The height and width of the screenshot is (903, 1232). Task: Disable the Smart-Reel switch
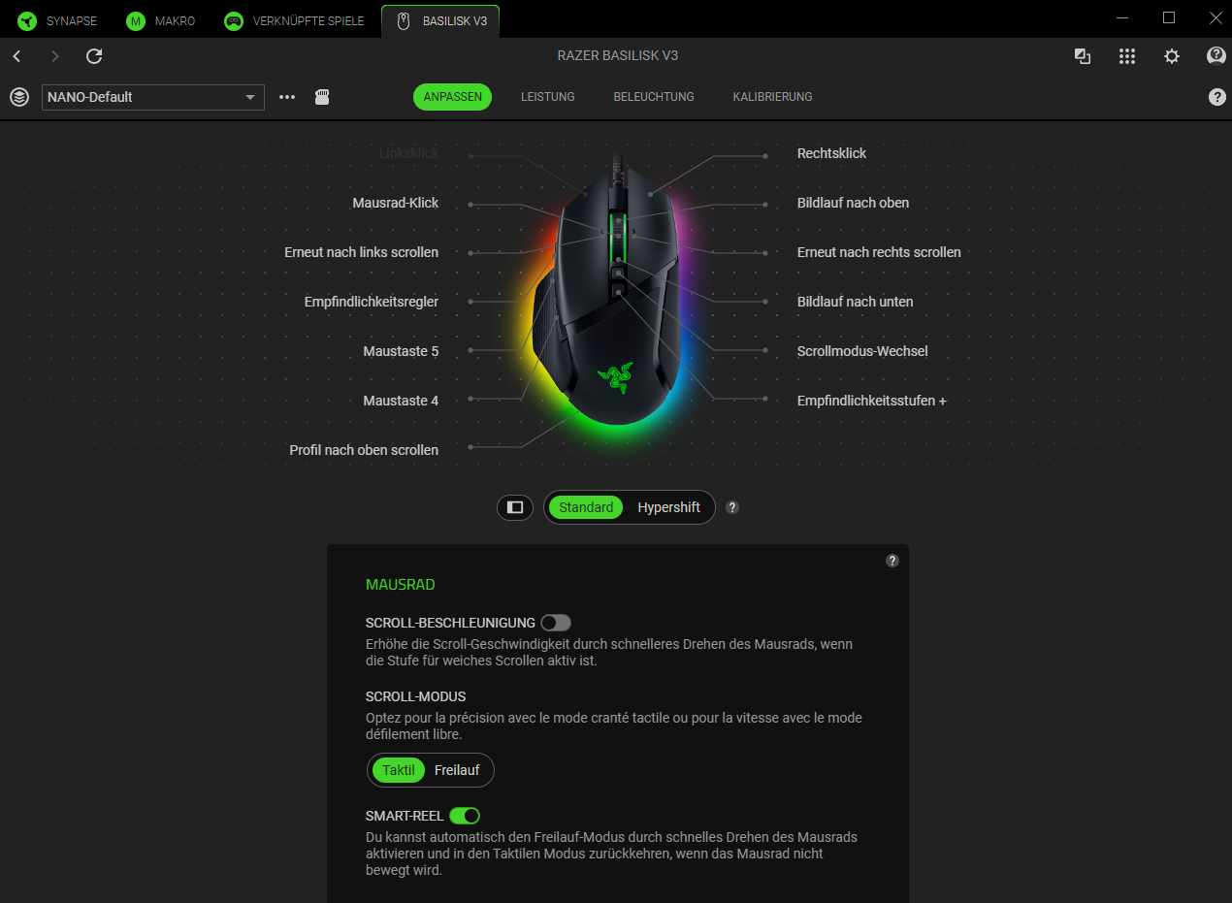pyautogui.click(x=465, y=816)
